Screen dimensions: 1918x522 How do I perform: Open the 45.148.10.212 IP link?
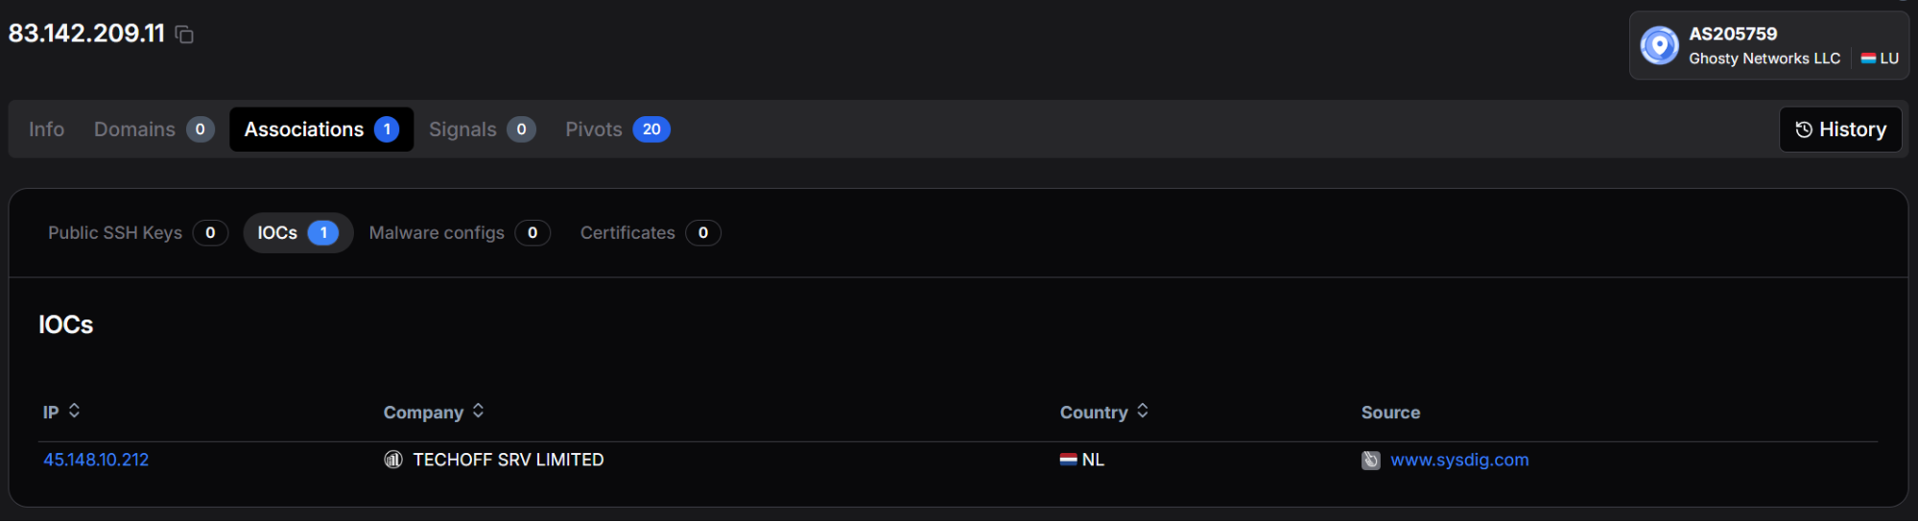(x=96, y=460)
